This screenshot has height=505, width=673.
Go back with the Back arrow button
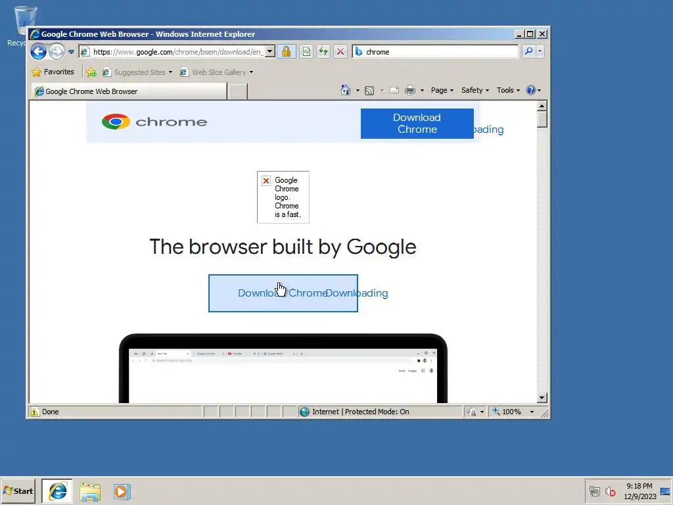(x=38, y=52)
